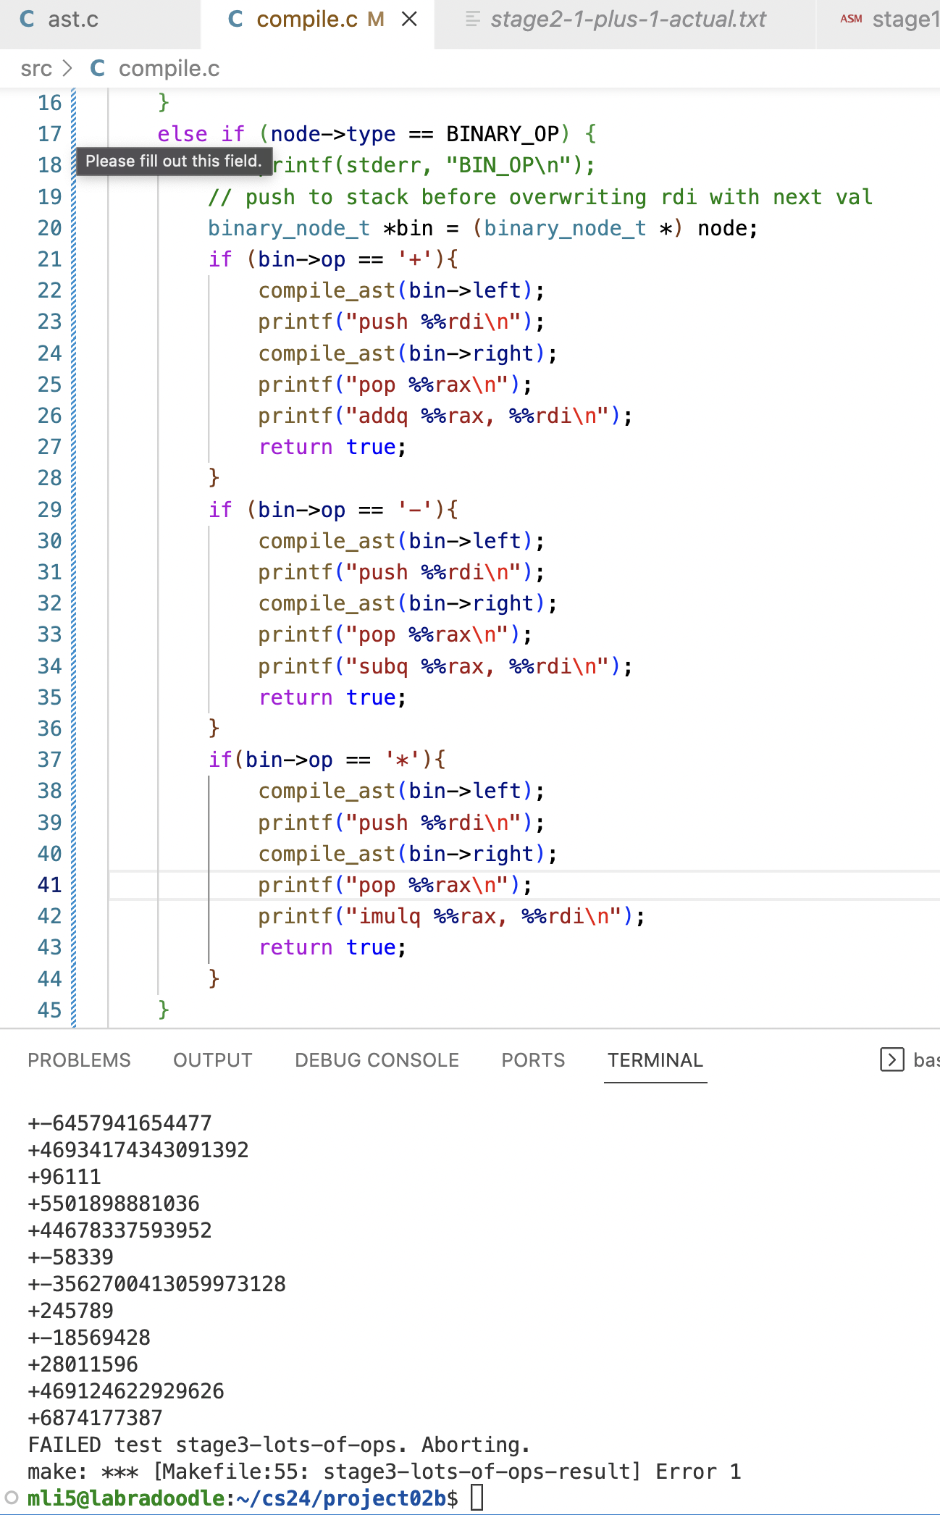Open the src folder breadcrumb dropdown
This screenshot has width=940, height=1515.
click(x=36, y=69)
